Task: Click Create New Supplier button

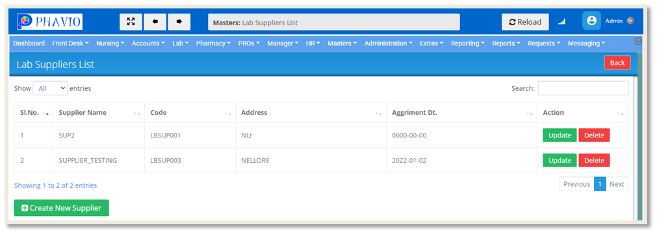Action: coord(62,207)
